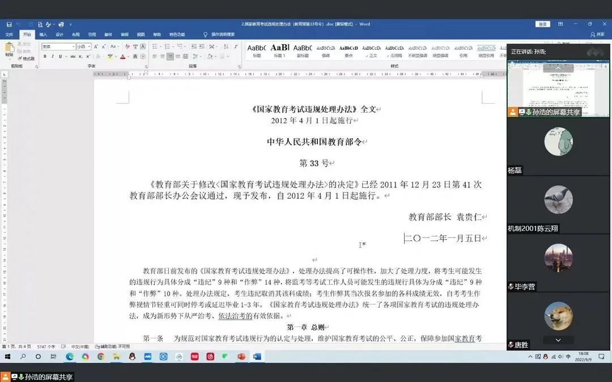
Task: Click the red font color button
Action: tap(122, 57)
